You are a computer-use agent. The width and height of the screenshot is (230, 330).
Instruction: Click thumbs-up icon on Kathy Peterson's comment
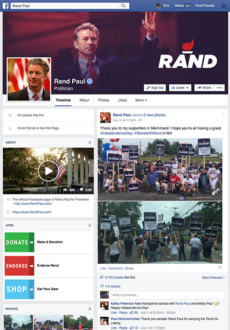[132, 312]
